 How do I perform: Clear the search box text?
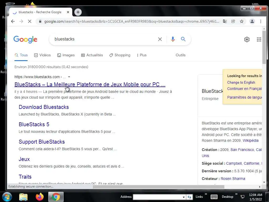pos(160,39)
